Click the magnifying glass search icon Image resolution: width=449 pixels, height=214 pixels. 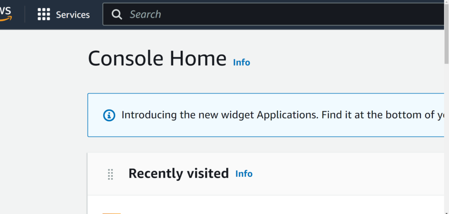coord(117,14)
